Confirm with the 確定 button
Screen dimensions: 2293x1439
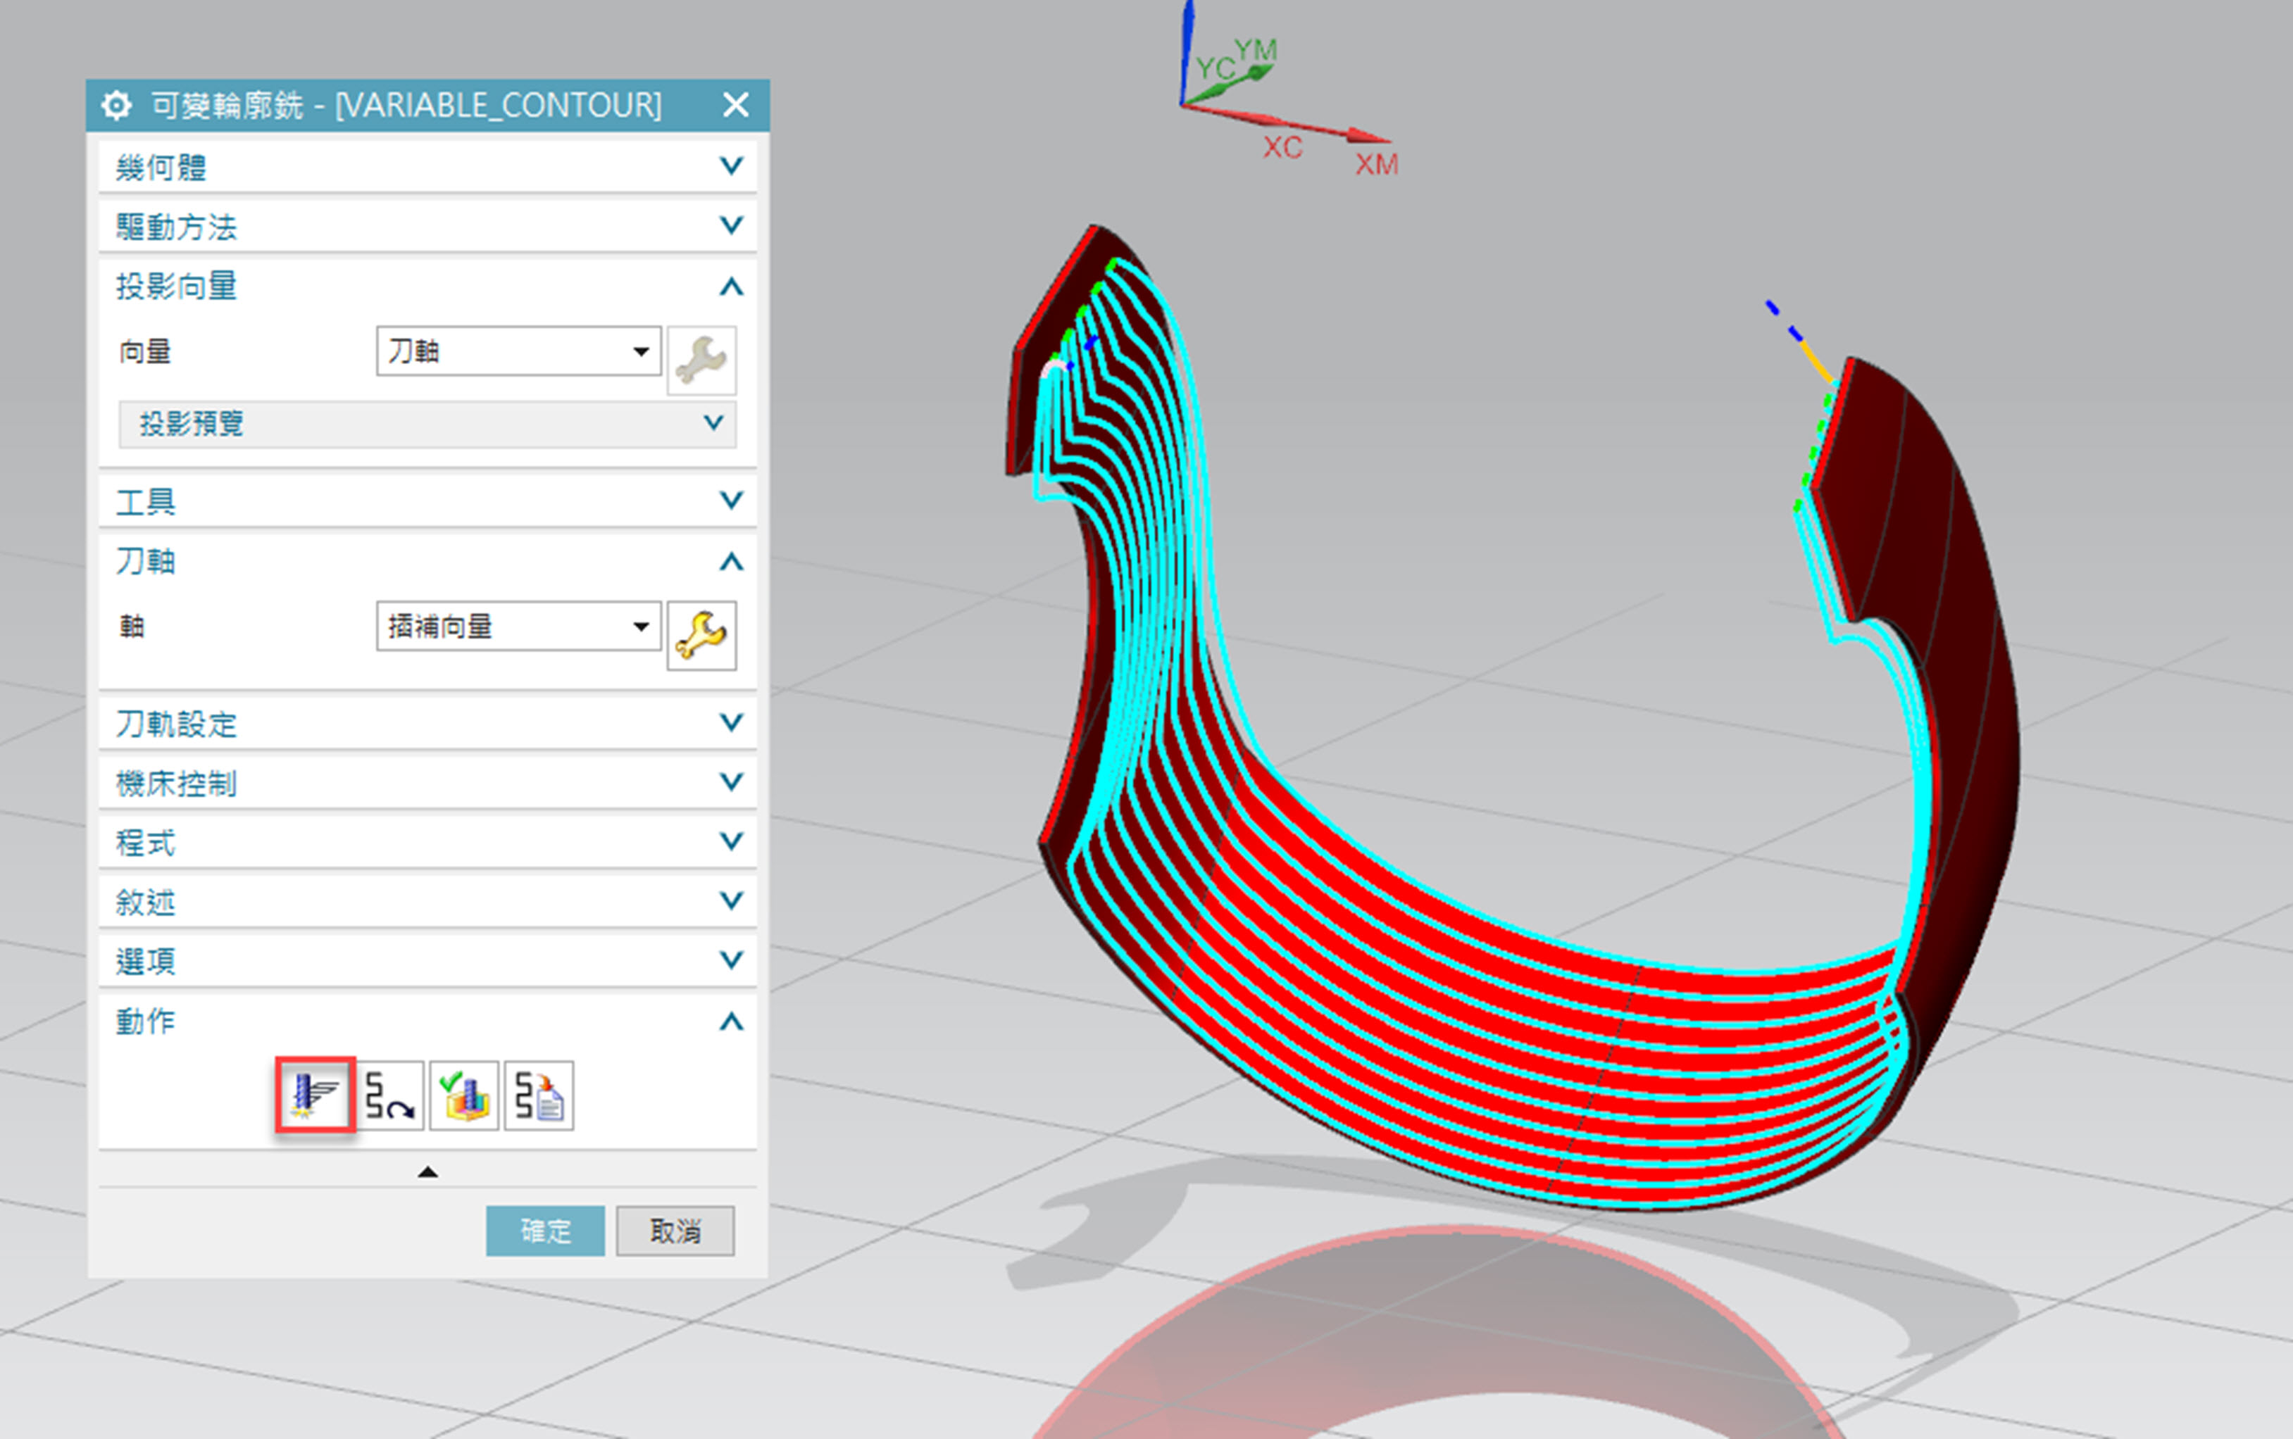(x=545, y=1231)
